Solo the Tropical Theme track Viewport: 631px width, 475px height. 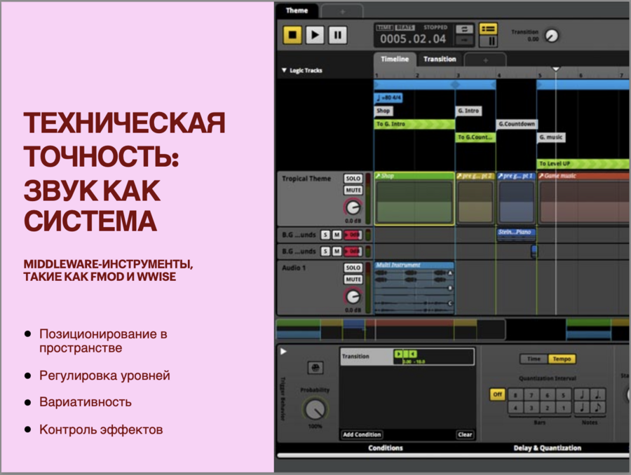tap(353, 179)
